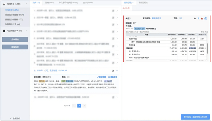Click the table's vertical scrollbar
Viewport: 212px width, 121px height.
tap(207, 48)
